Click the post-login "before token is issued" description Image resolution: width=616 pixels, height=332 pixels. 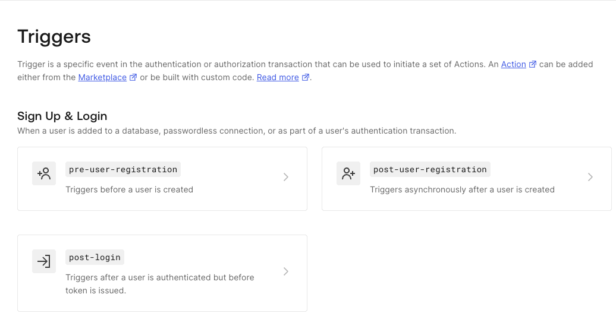pyautogui.click(x=159, y=284)
